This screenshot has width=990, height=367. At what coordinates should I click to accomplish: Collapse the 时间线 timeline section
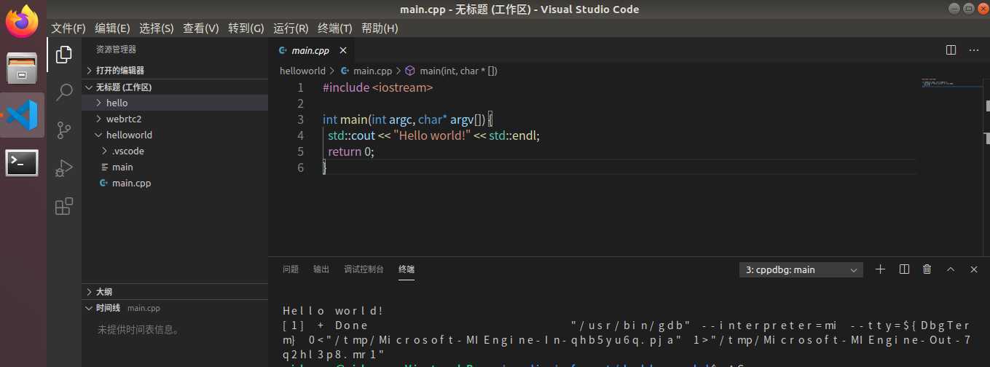pyautogui.click(x=175, y=308)
